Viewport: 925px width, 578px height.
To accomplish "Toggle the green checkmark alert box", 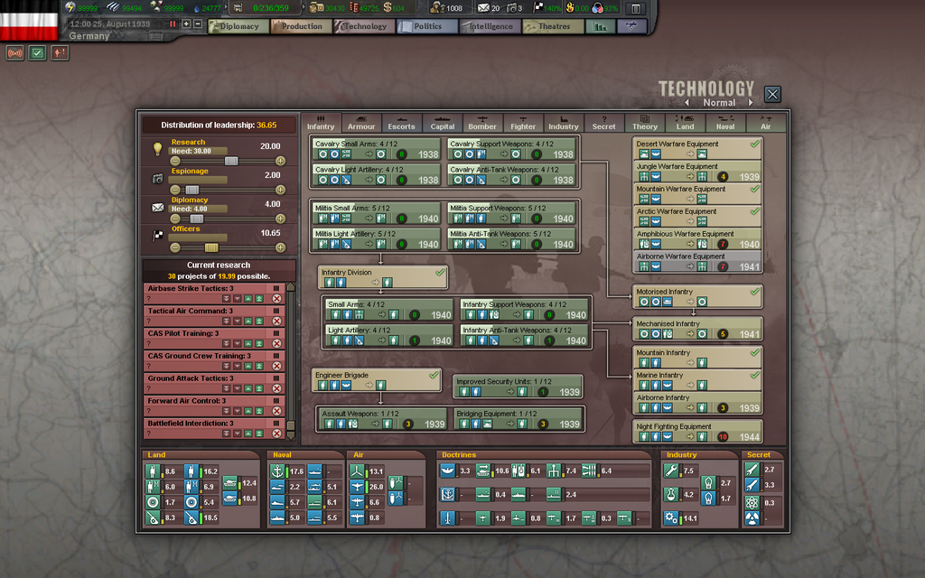I will (37, 53).
